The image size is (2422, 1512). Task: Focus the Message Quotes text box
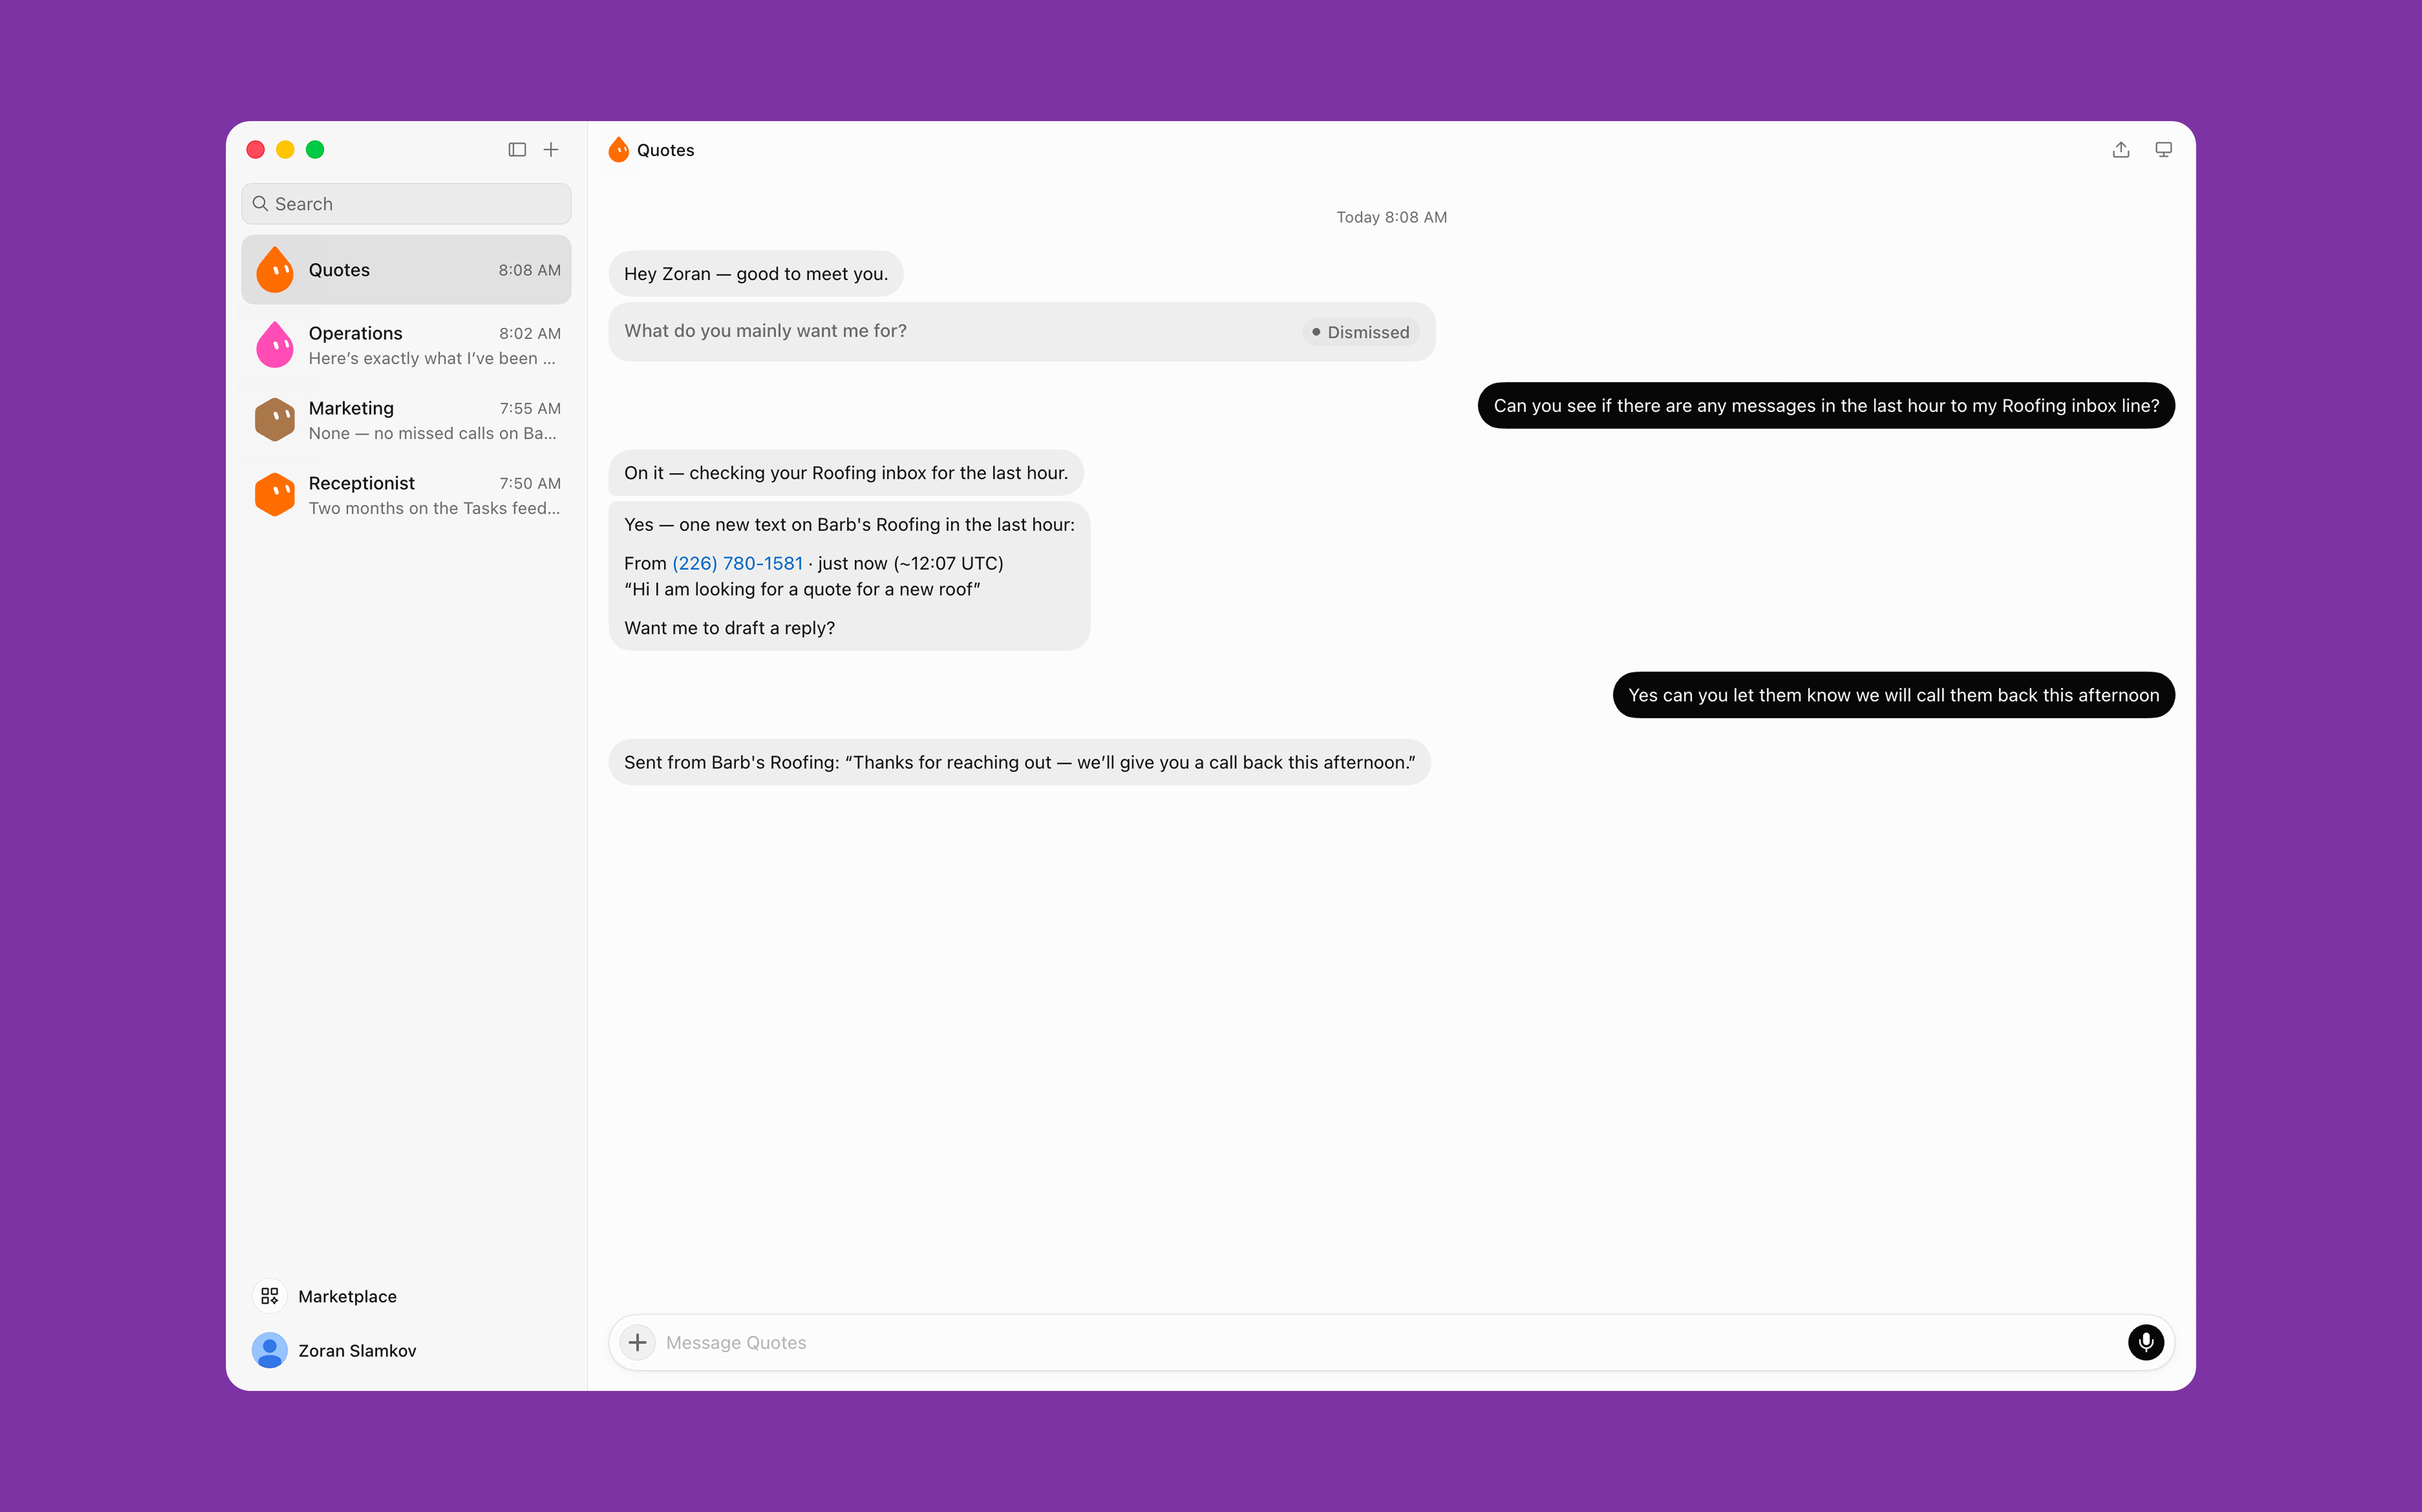1390,1342
